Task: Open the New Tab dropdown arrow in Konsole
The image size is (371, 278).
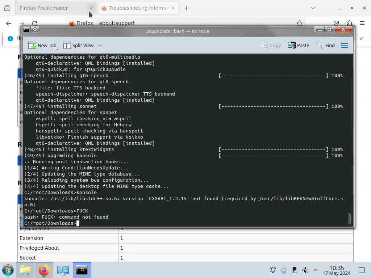Action: (x=57, y=49)
